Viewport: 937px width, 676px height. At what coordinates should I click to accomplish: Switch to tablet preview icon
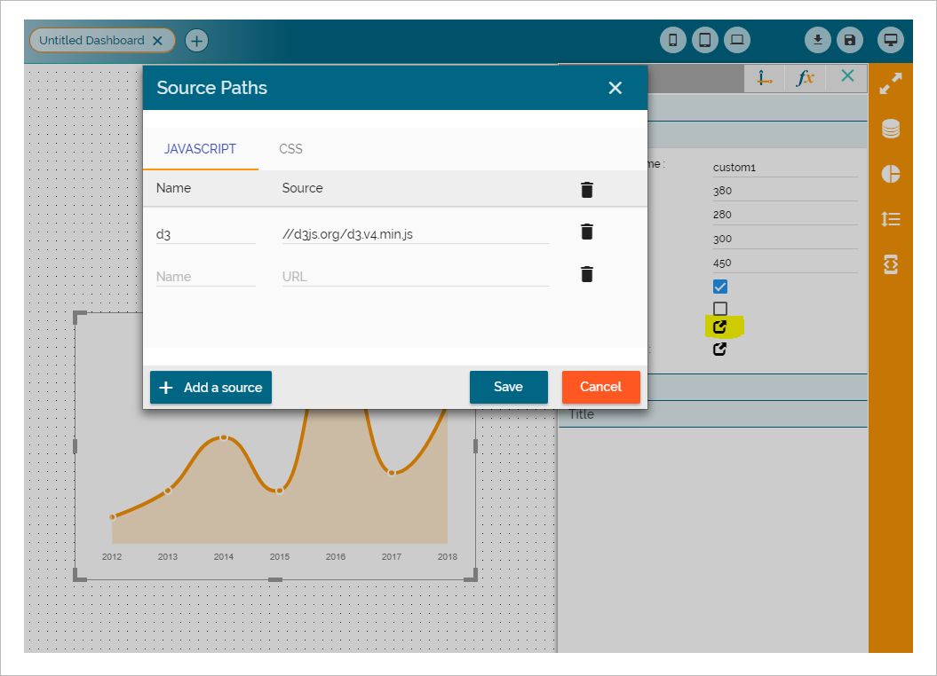(705, 40)
